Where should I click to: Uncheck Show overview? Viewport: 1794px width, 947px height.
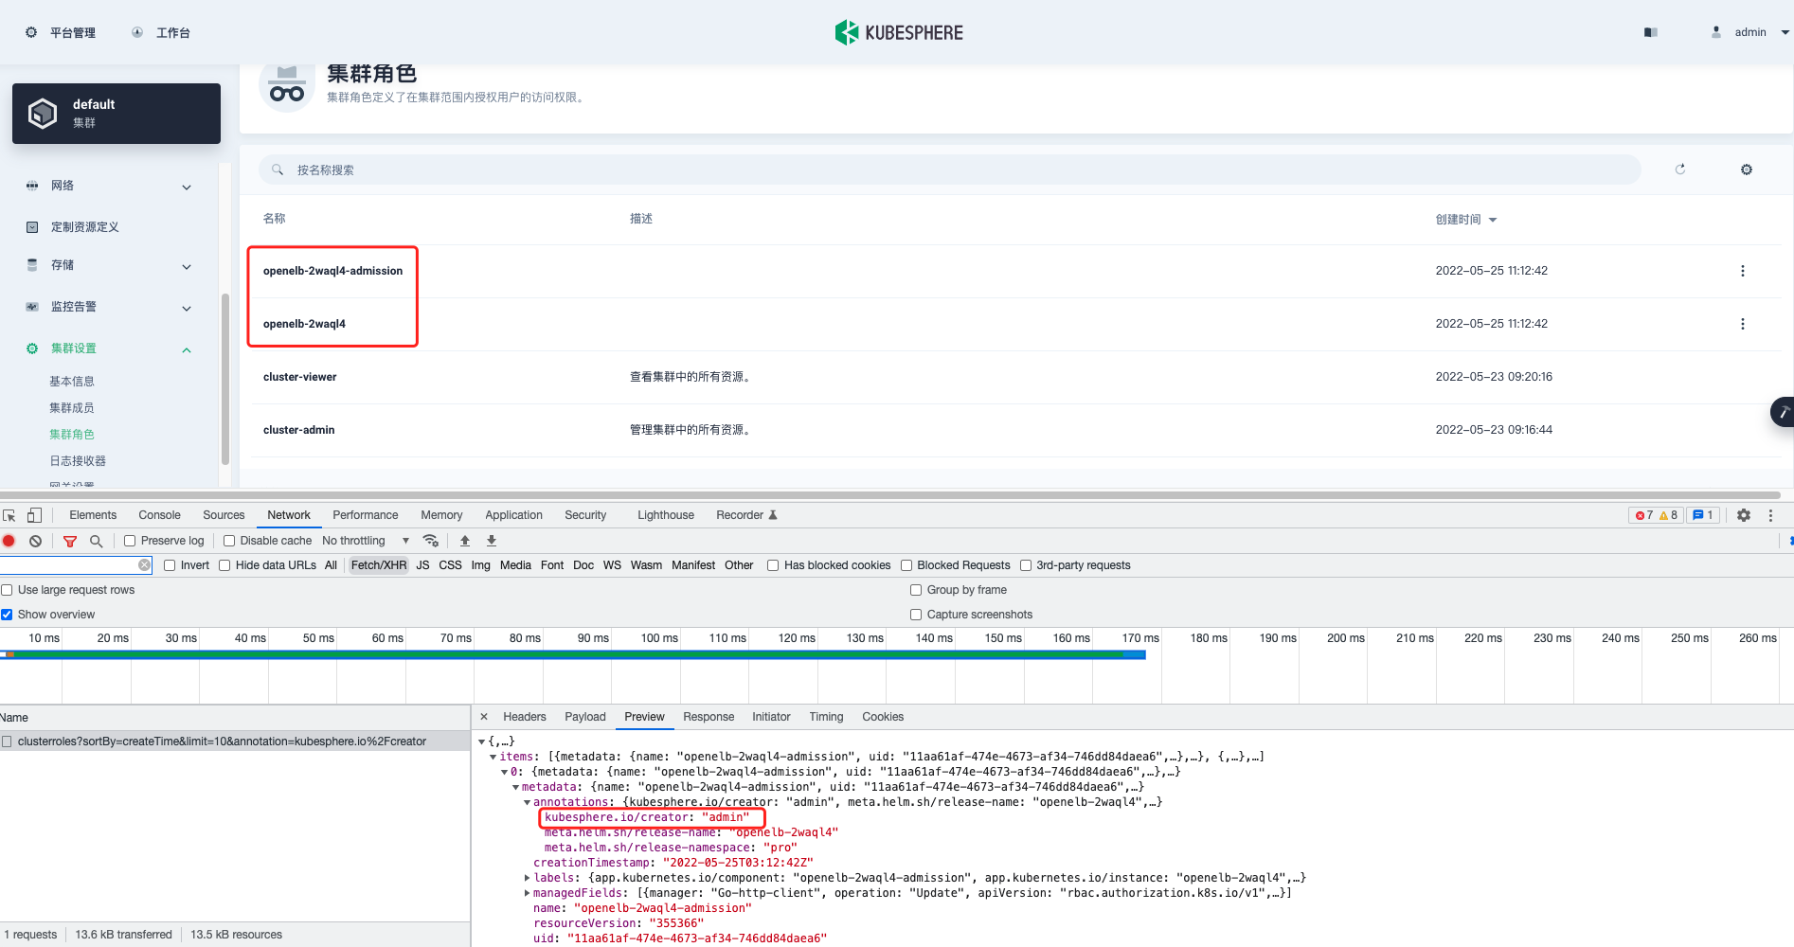click(7, 614)
